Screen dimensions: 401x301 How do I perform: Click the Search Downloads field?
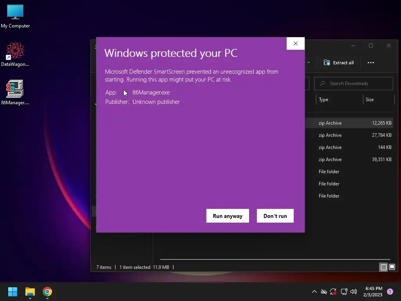[x=354, y=83]
